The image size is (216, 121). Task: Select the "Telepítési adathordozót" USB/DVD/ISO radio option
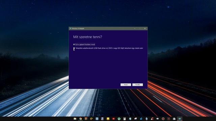[74, 48]
